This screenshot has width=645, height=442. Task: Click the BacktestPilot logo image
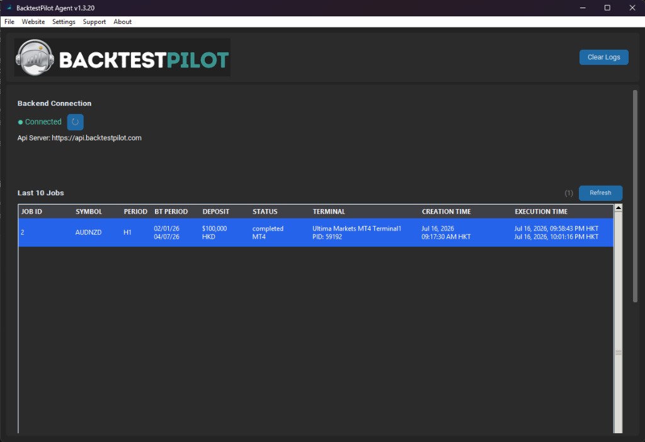[x=122, y=57]
